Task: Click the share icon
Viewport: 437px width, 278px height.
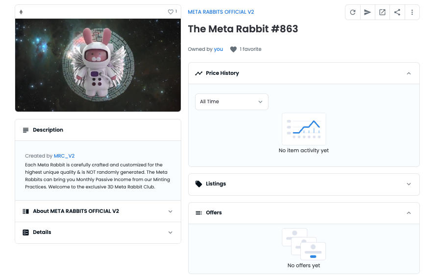Action: [397, 12]
